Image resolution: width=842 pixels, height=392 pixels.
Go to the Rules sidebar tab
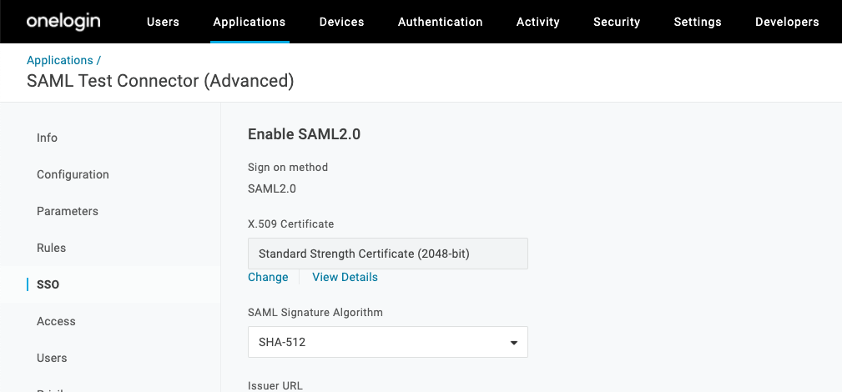(51, 248)
